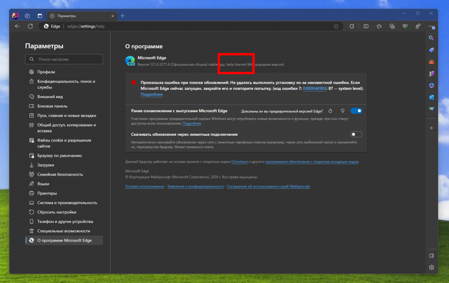The image size is (449, 283).
Task: Open sidebar Tools briefcase icon
Action: tap(431, 62)
